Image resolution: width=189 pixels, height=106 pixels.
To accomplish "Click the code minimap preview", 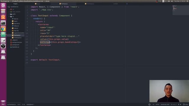I will (x=180, y=10).
